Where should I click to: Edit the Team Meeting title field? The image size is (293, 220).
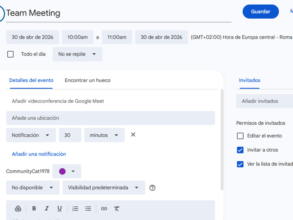tap(119, 13)
